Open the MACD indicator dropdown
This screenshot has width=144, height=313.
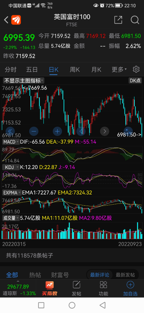click(x=11, y=142)
